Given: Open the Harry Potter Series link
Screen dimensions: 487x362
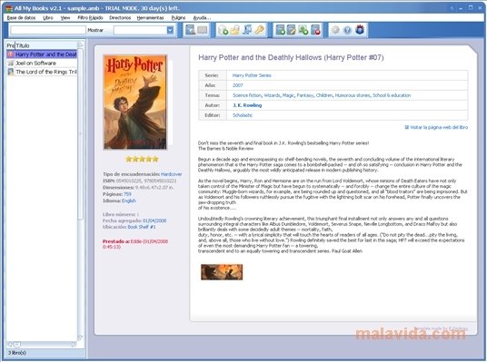Looking at the screenshot, I should tap(252, 75).
